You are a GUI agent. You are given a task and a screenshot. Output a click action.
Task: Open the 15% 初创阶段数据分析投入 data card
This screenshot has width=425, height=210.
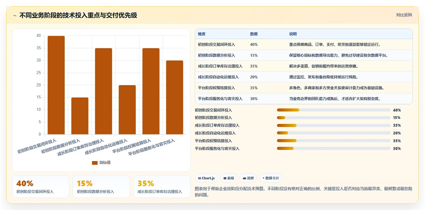(x=101, y=186)
